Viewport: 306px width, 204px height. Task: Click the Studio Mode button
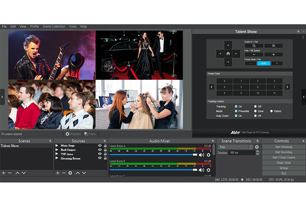(x=283, y=162)
